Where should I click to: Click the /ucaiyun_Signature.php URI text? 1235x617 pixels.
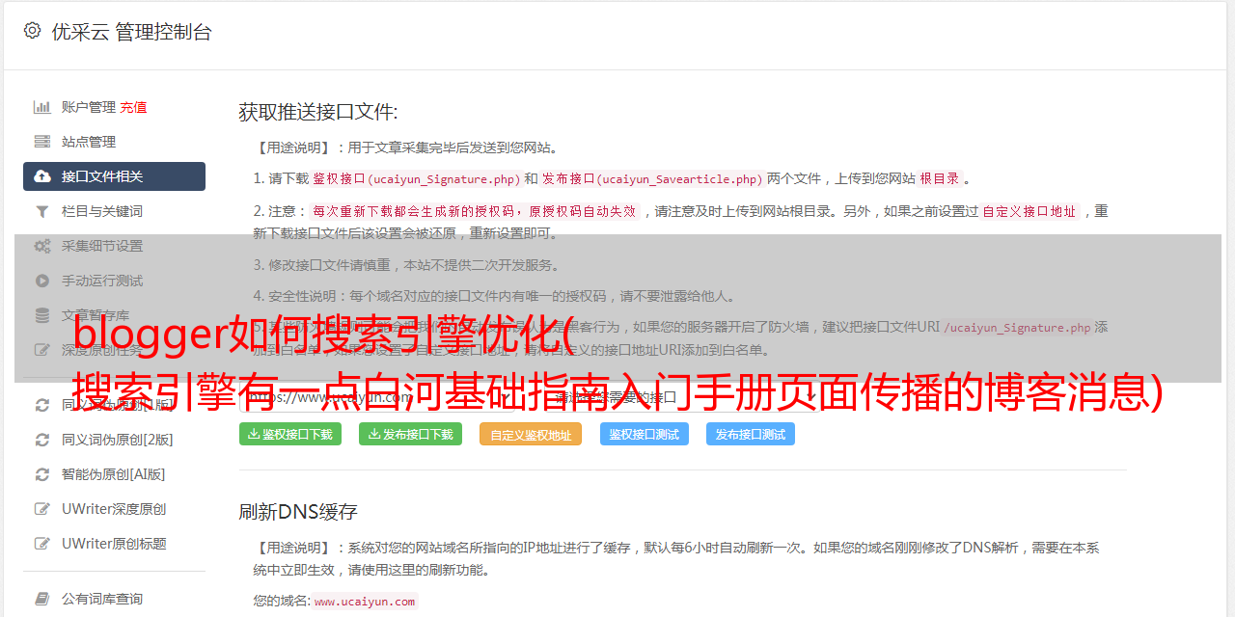click(1017, 327)
